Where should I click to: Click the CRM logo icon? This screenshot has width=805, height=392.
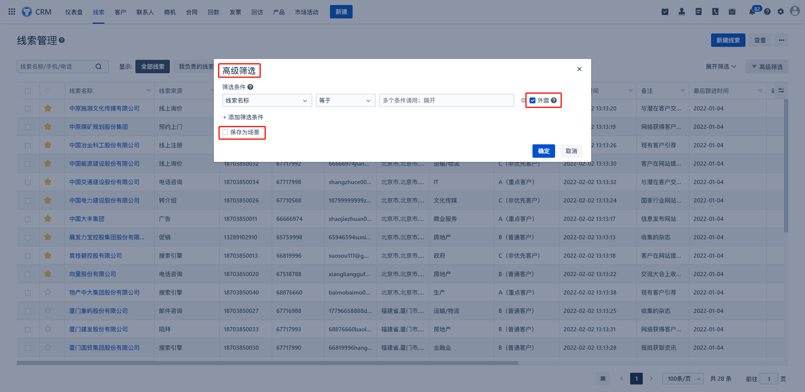click(x=27, y=12)
